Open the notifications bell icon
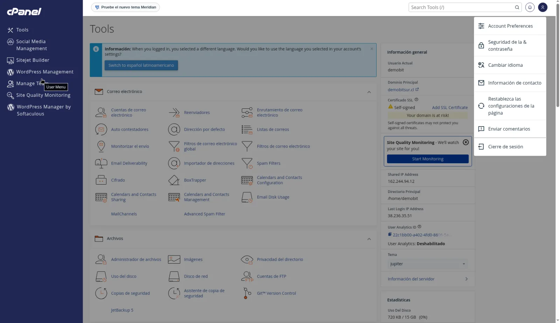This screenshot has height=323, width=560. click(x=530, y=7)
